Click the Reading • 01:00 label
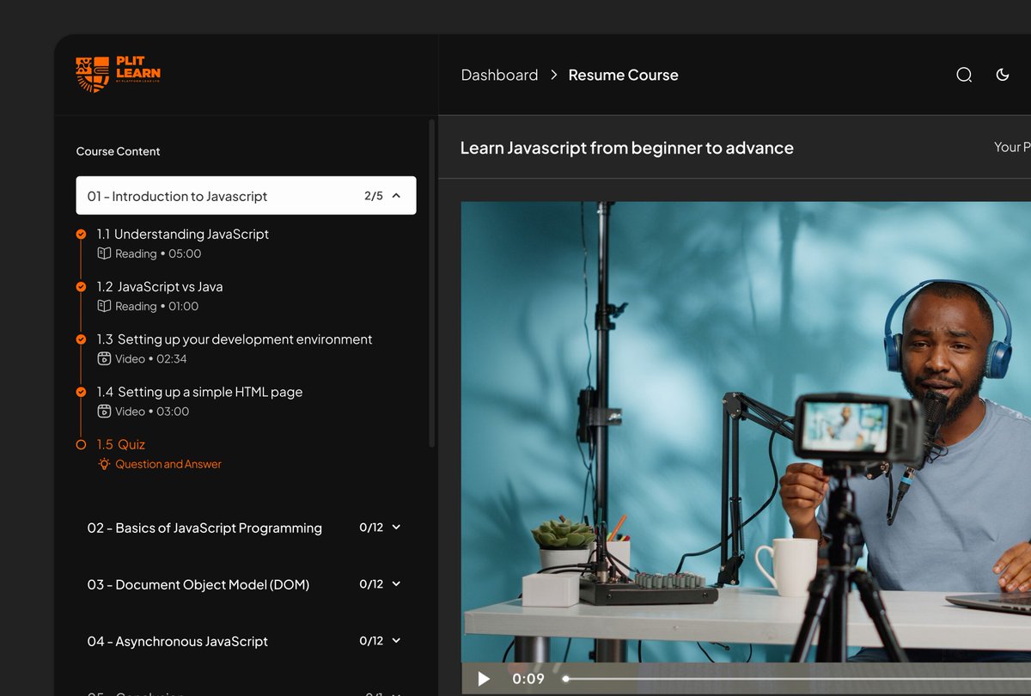 point(157,306)
